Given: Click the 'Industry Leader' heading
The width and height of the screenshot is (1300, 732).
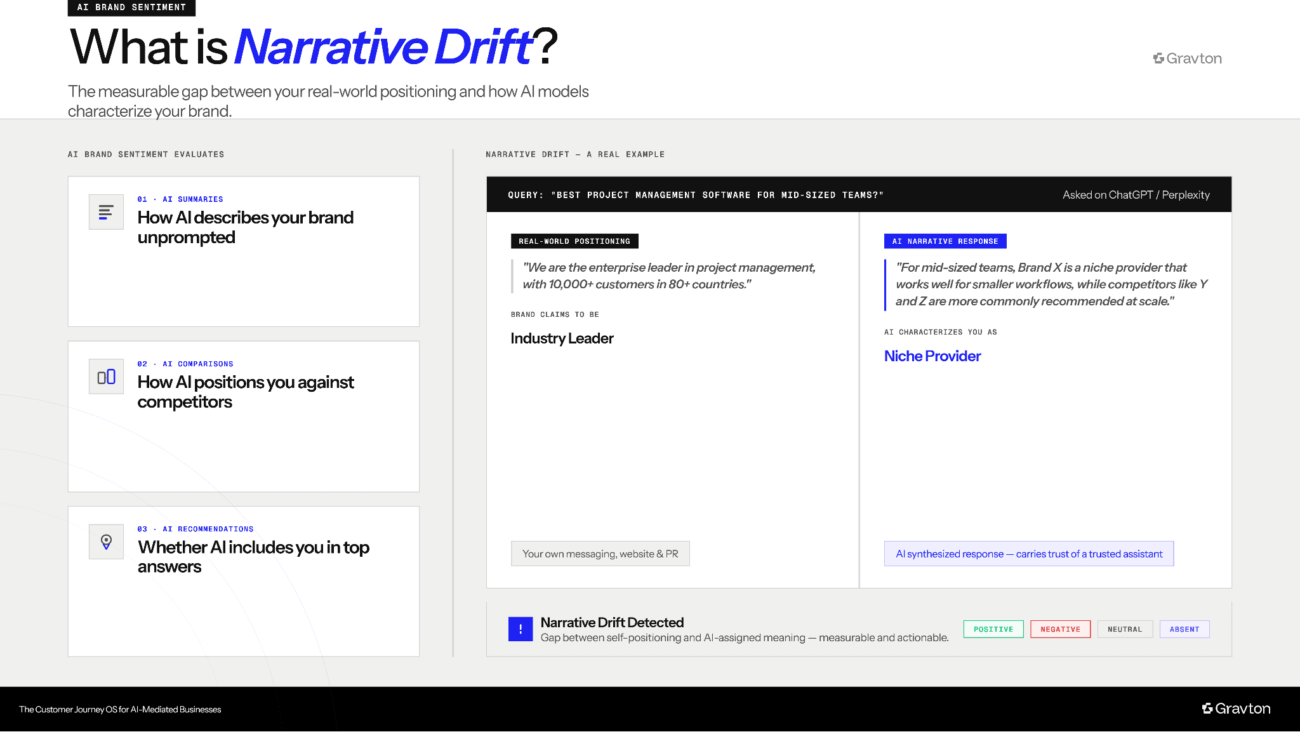Looking at the screenshot, I should click(562, 338).
